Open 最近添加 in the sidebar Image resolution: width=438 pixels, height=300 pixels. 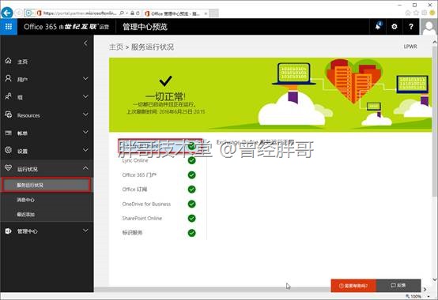pos(26,214)
